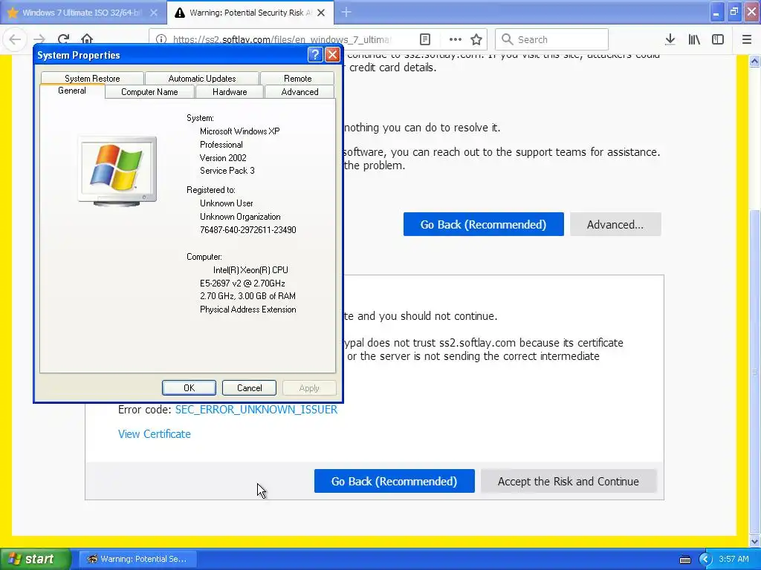Click the lower Go Back (Recommended) button

pyautogui.click(x=394, y=481)
